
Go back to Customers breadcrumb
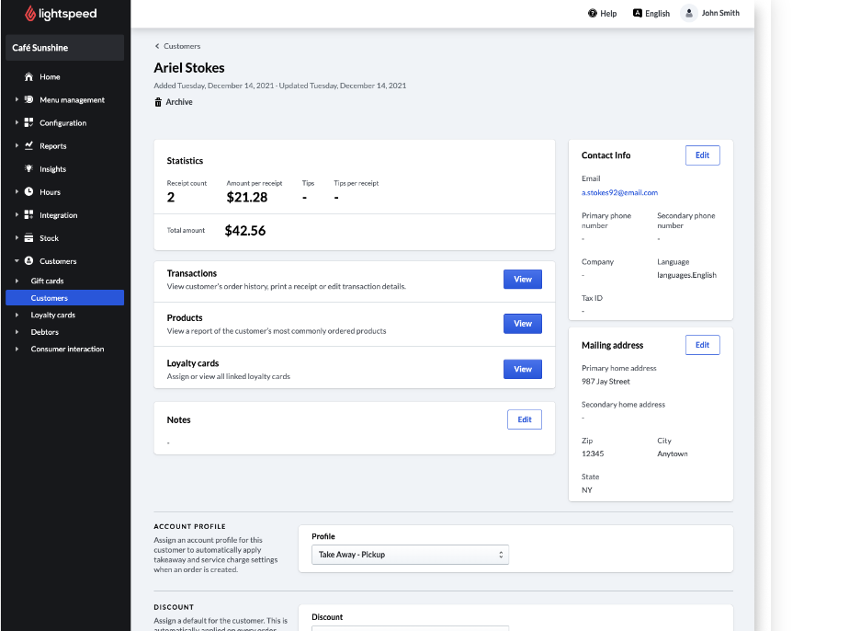pos(181,46)
